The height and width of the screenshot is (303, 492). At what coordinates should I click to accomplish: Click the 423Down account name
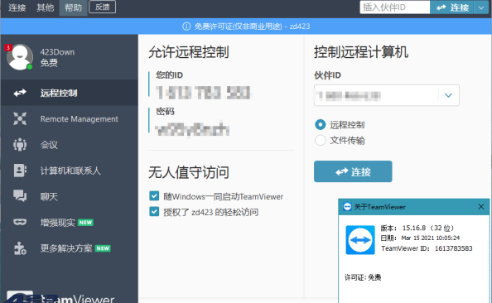coord(57,52)
